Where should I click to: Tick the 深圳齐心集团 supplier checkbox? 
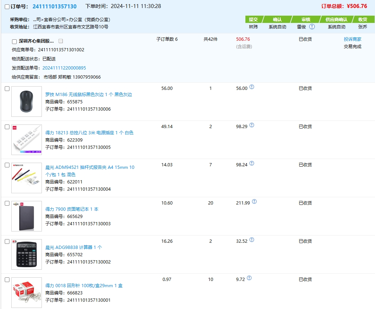coord(14,41)
